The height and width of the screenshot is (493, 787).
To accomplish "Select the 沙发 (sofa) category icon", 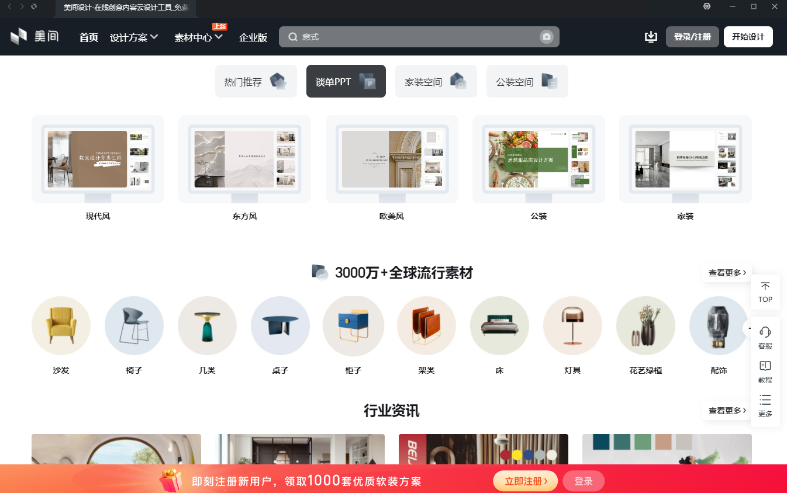I will (61, 326).
